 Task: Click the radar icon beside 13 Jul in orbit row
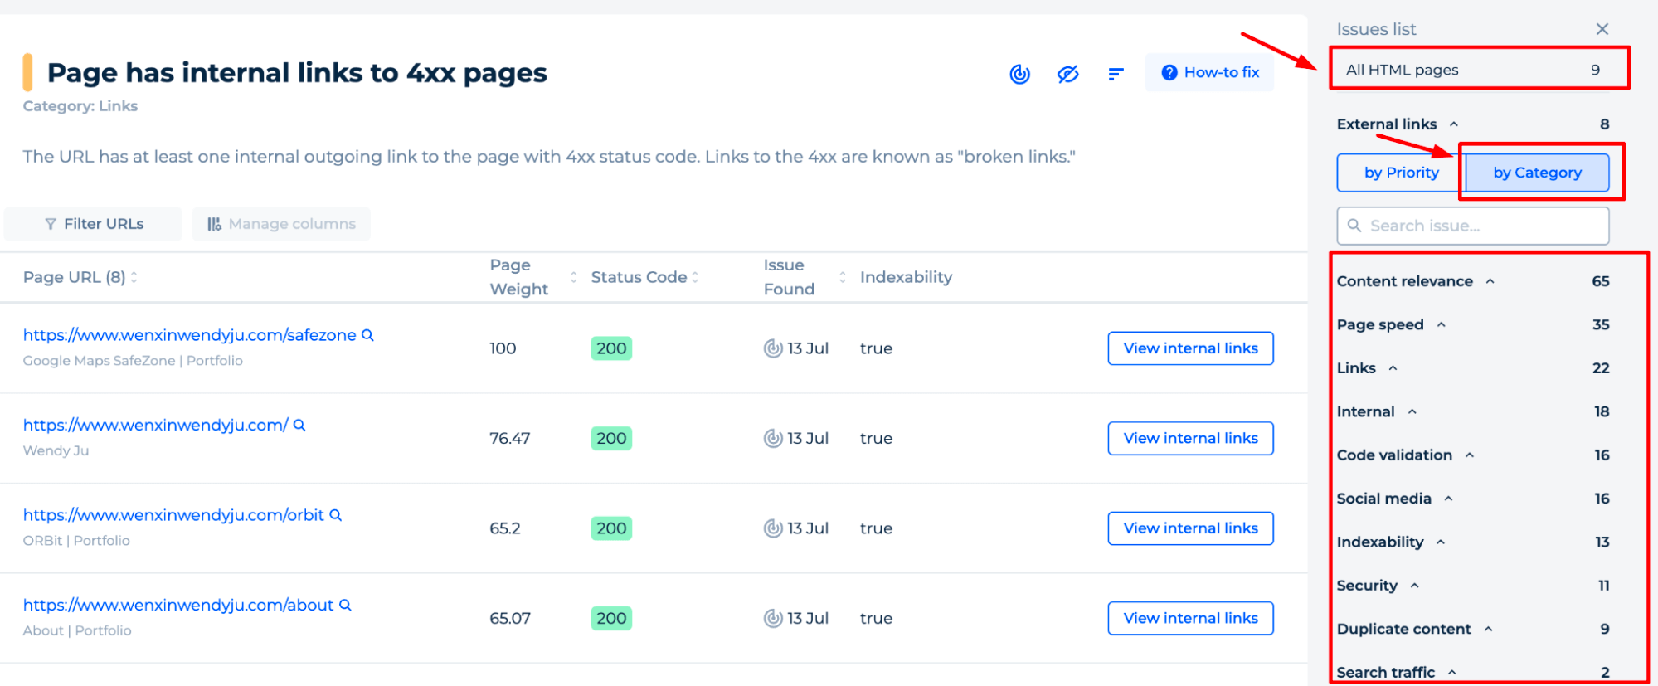[773, 528]
